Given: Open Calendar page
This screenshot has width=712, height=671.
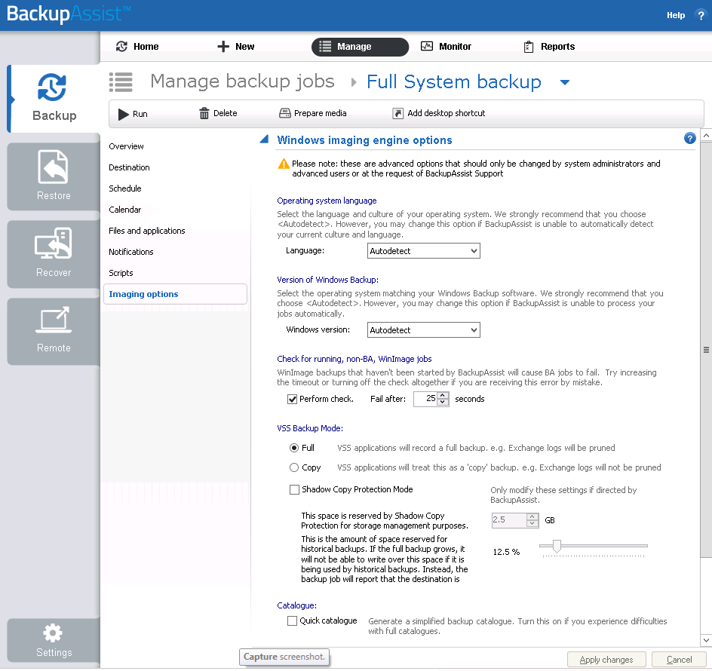Looking at the screenshot, I should click(x=125, y=210).
